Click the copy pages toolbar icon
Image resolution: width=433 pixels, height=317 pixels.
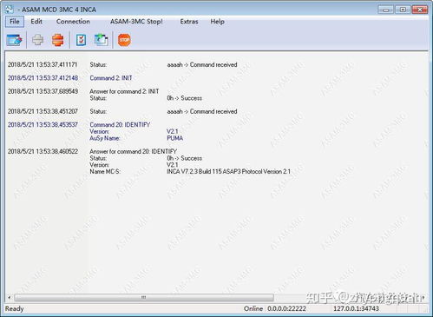[x=102, y=40]
